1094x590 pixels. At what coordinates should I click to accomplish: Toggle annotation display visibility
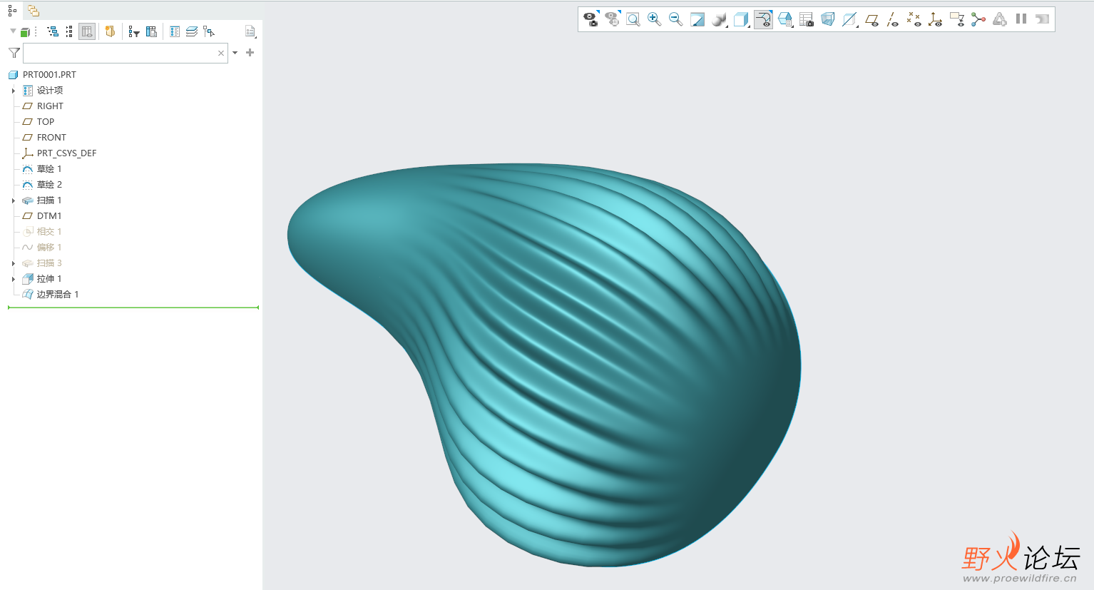pos(763,19)
